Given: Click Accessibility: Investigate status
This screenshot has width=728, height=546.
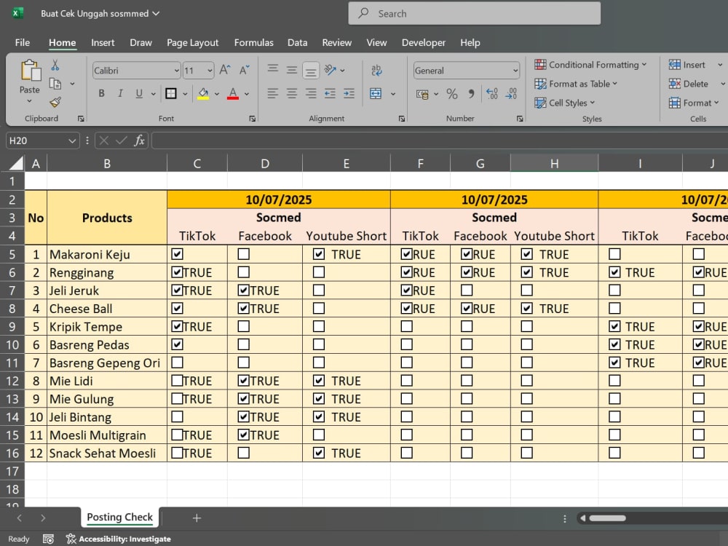Looking at the screenshot, I should point(119,539).
